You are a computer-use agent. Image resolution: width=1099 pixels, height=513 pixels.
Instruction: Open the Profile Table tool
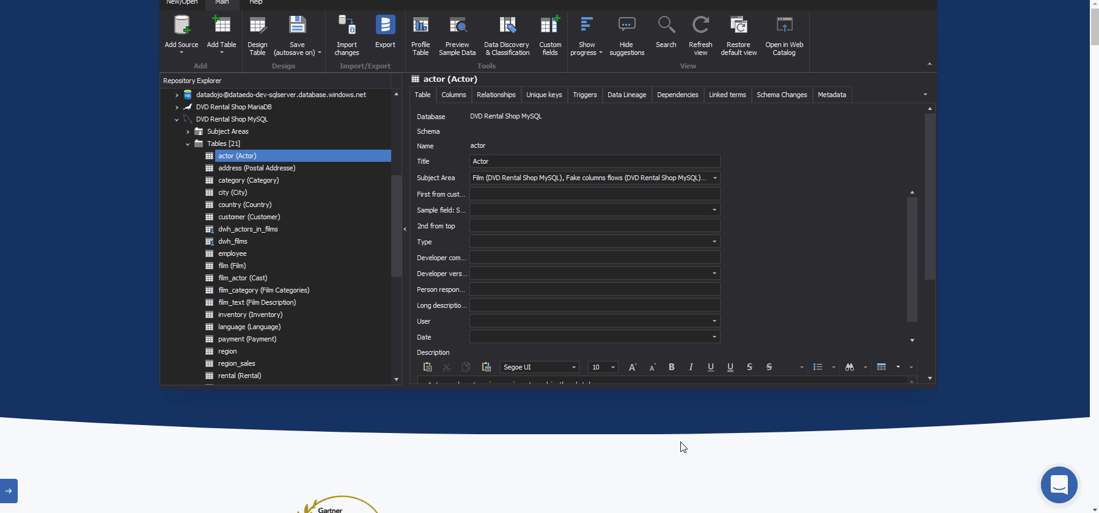click(x=421, y=26)
